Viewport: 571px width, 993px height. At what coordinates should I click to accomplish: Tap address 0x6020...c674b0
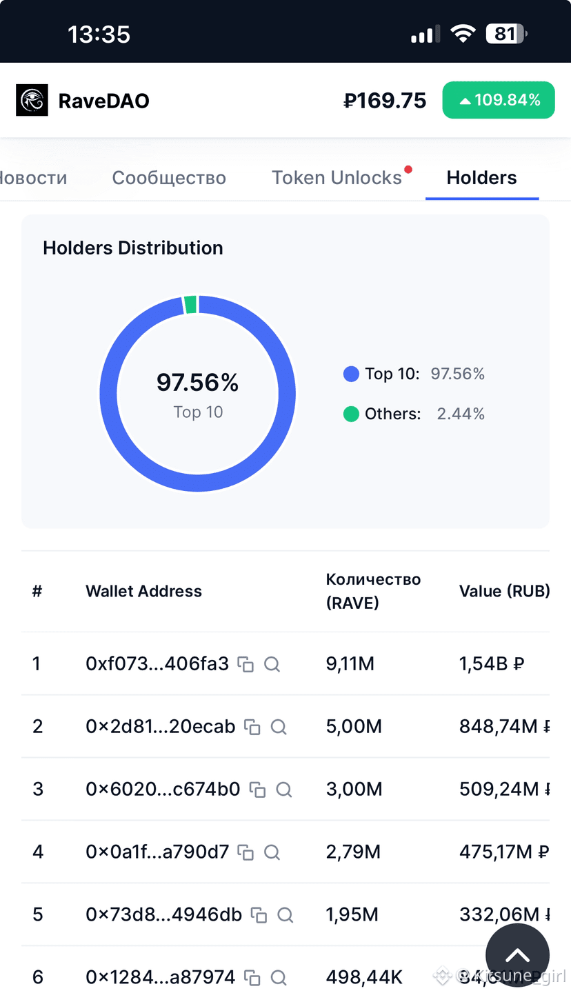163,790
